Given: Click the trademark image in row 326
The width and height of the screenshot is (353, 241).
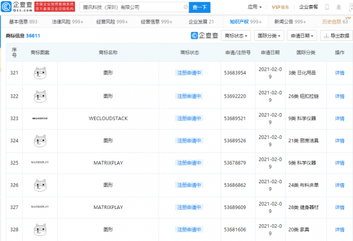Looking at the screenshot, I should (x=40, y=184).
